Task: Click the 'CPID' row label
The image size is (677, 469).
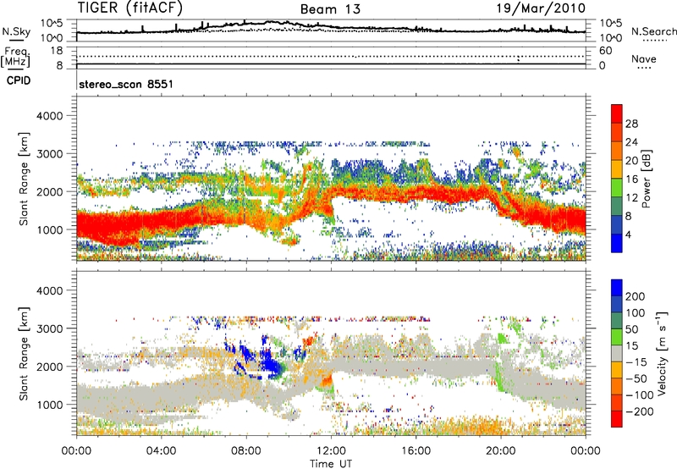Action: click(19, 80)
